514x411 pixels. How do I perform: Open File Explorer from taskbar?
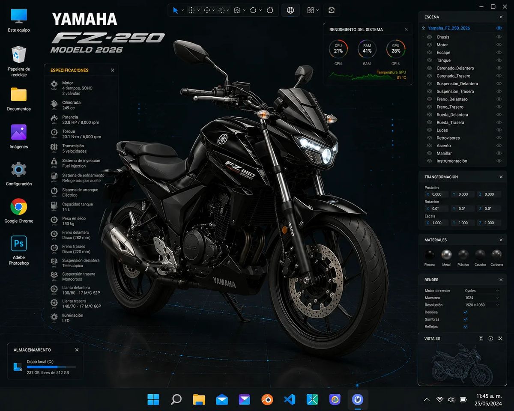point(199,399)
